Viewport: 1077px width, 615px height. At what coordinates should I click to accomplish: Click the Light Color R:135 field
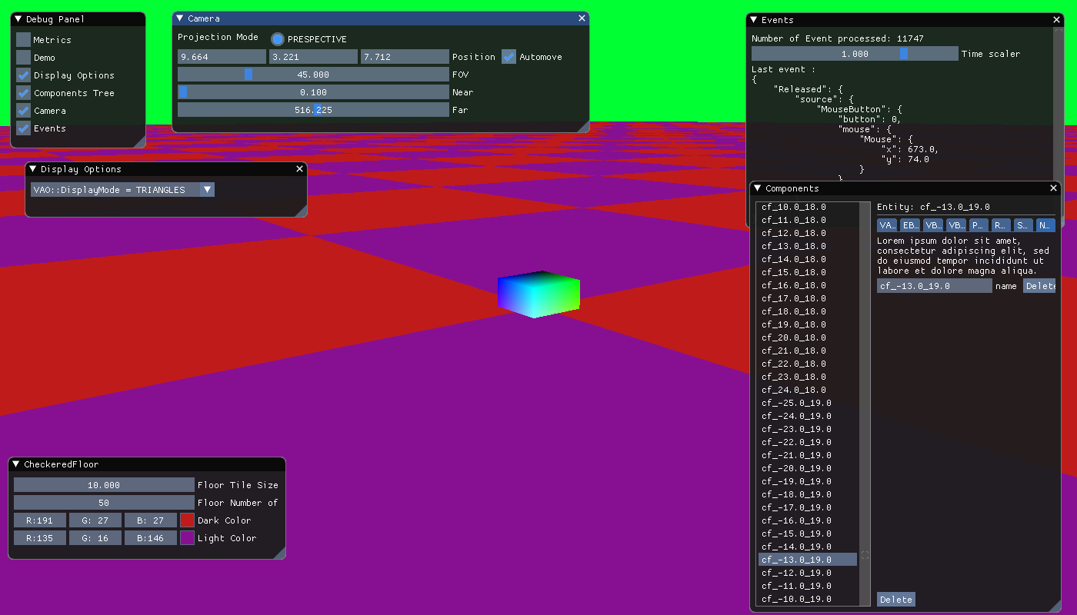(x=40, y=538)
